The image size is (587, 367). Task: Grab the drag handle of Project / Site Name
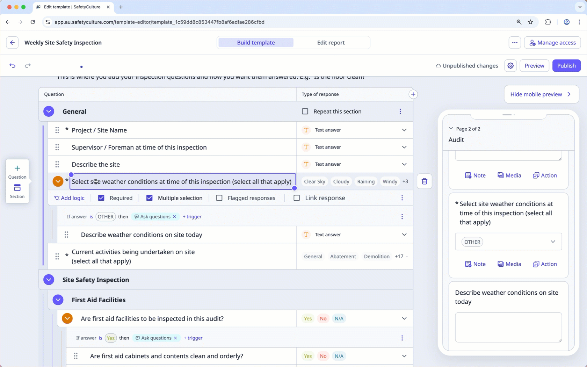tap(57, 130)
